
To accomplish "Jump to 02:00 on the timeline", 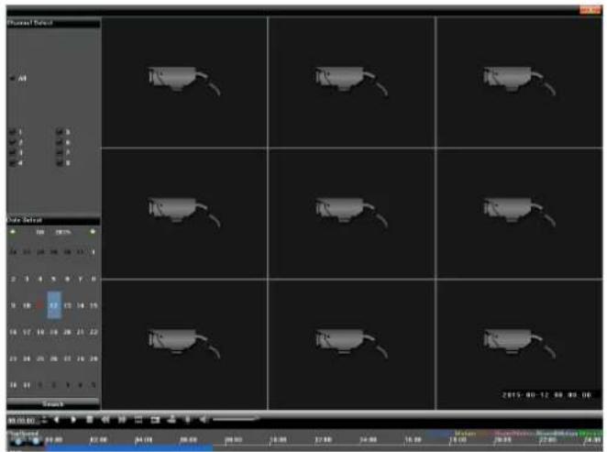I will pyautogui.click(x=98, y=440).
